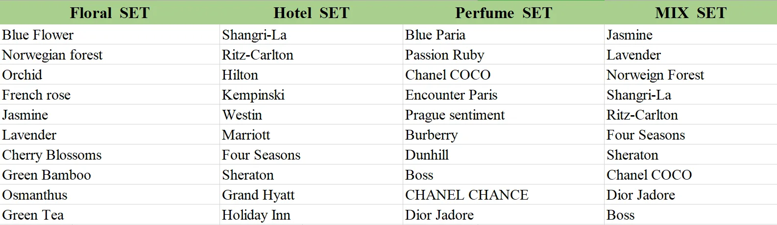777x225 pixels.
Task: Click the Dunhill cell
Action: click(504, 155)
